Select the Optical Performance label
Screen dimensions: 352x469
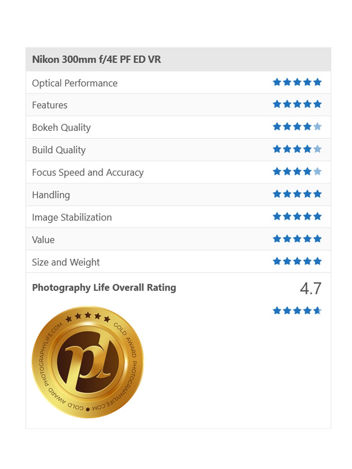[75, 83]
